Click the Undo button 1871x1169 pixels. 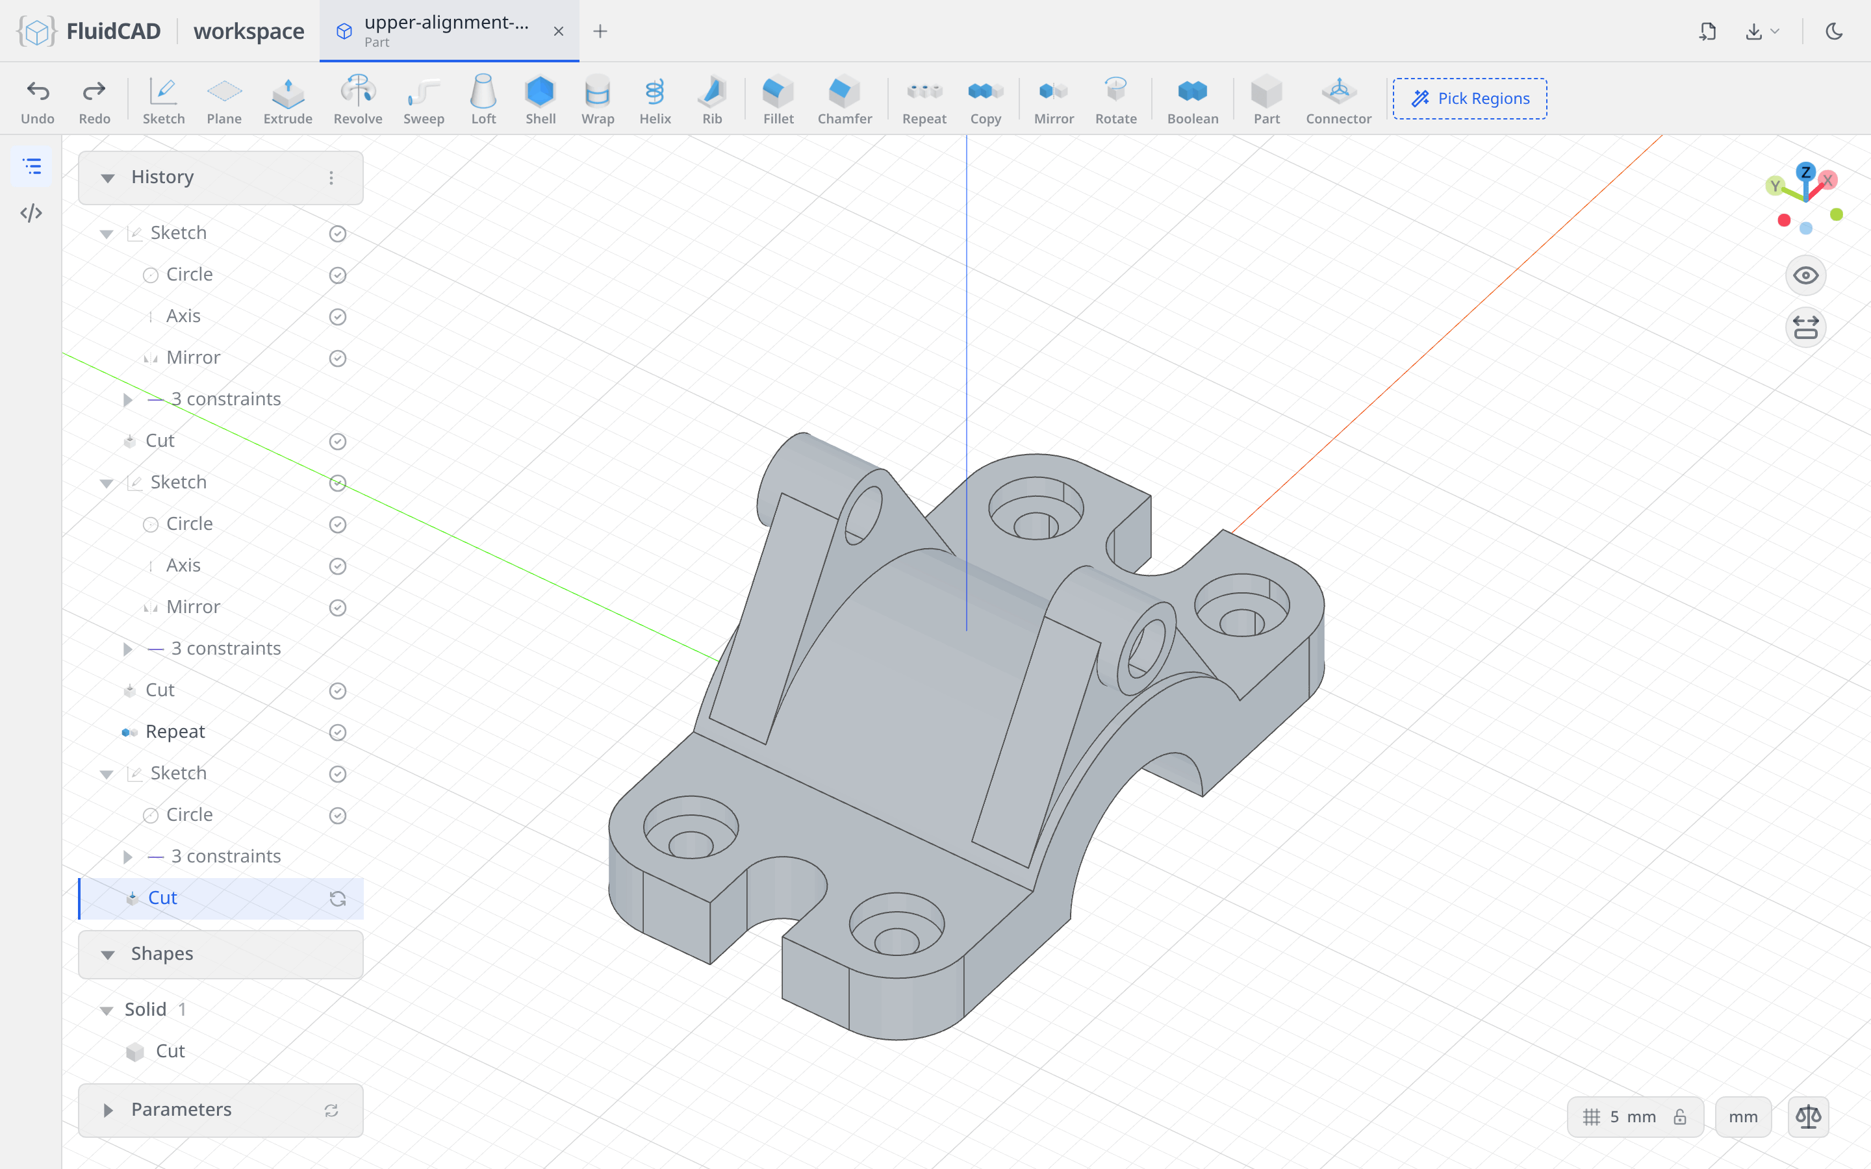point(38,100)
